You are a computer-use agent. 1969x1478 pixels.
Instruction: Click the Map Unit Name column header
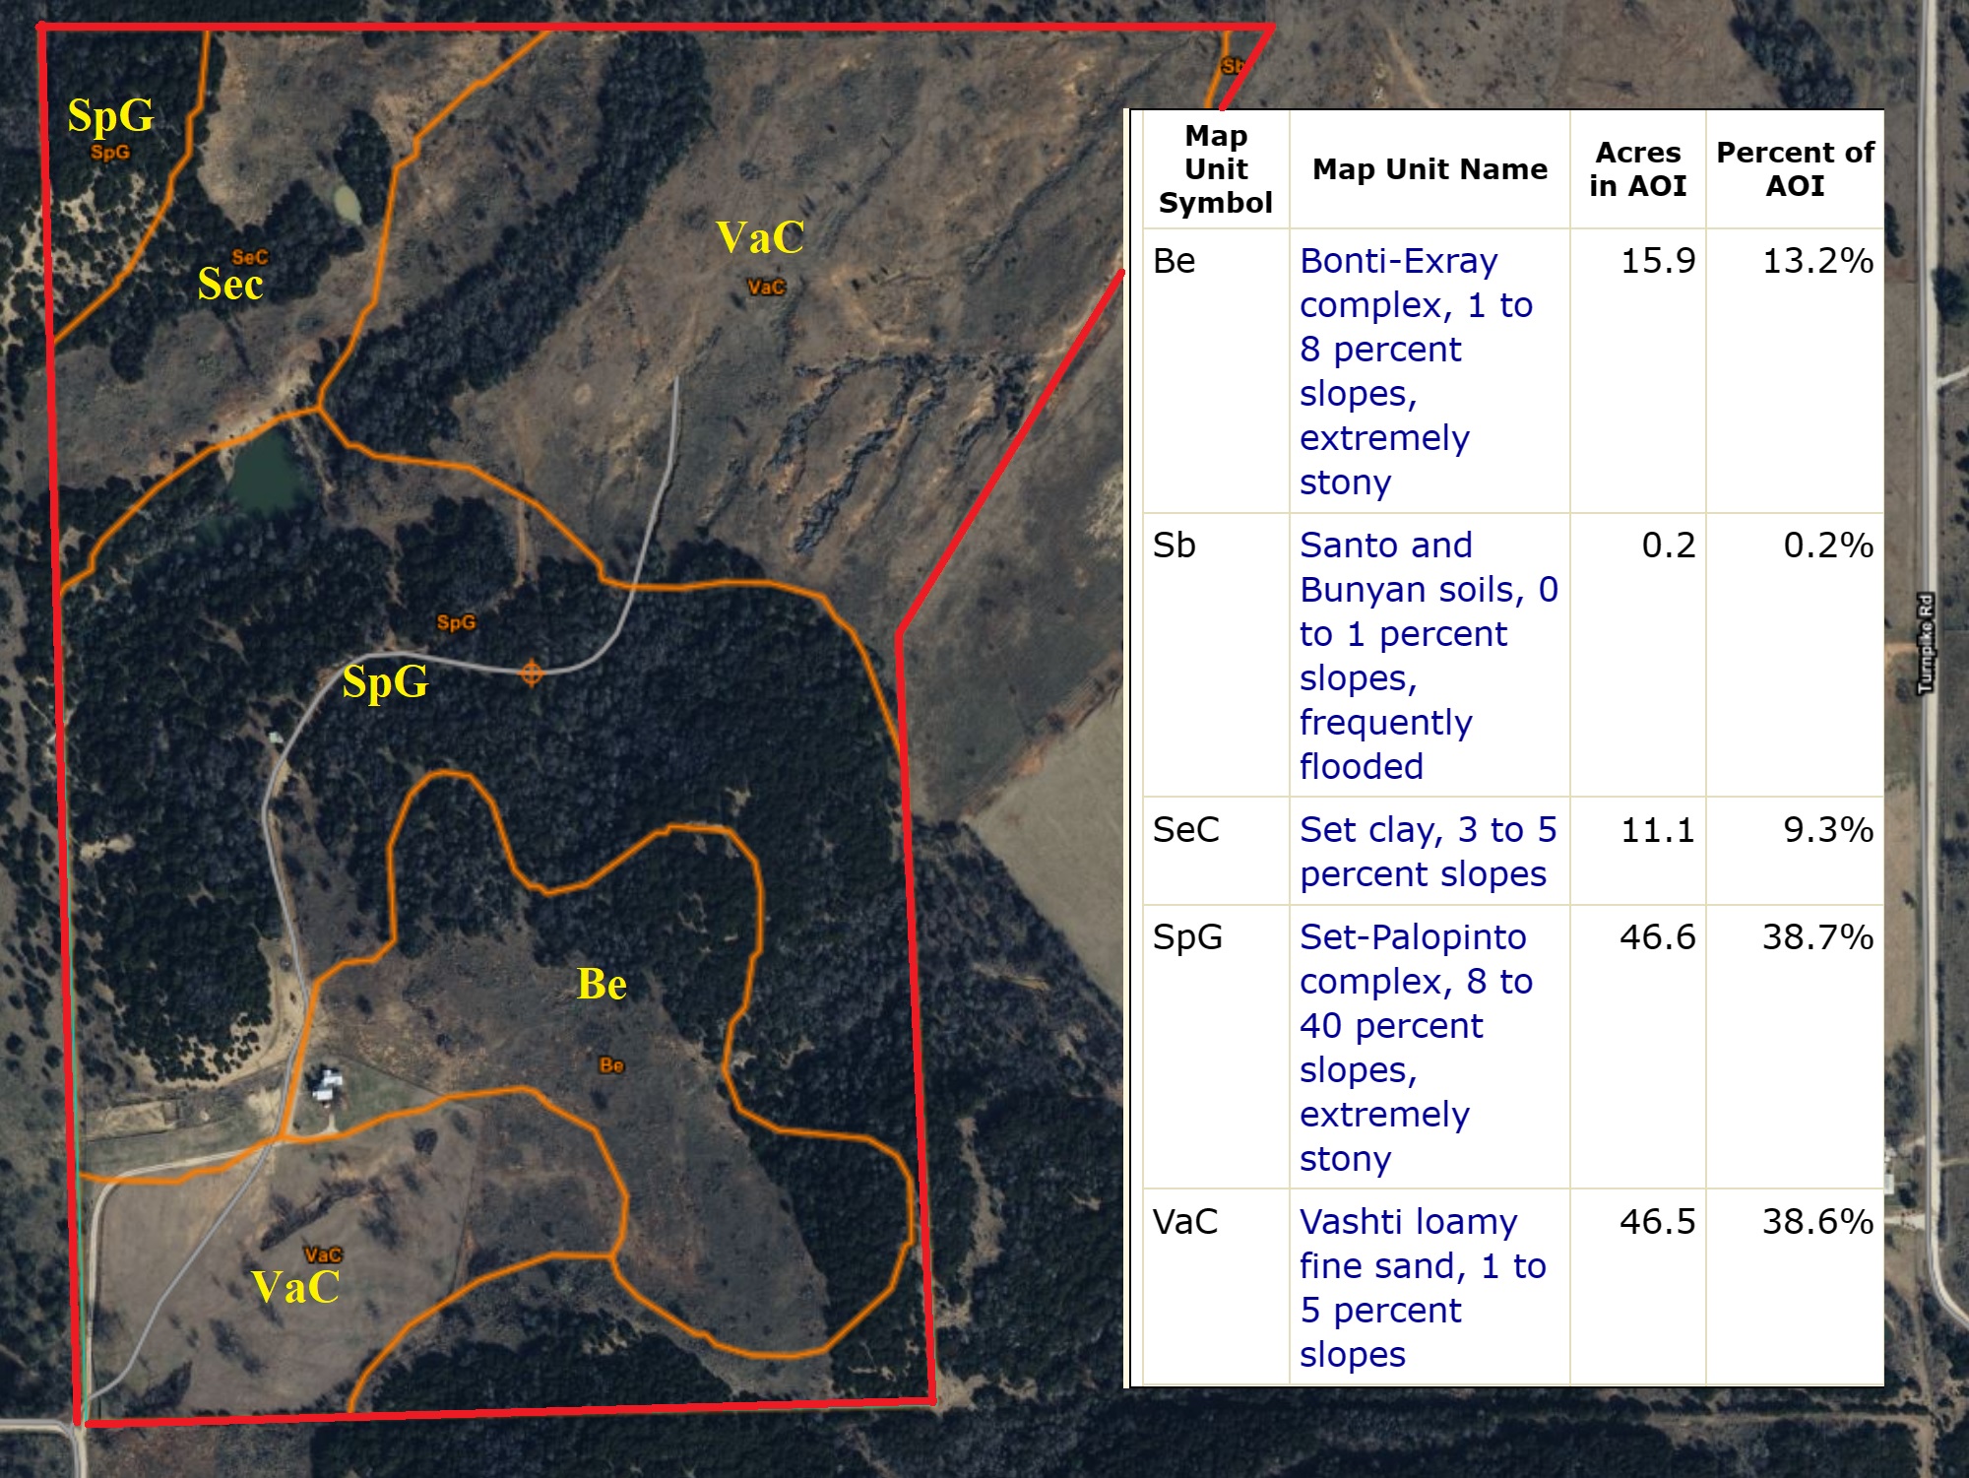pyautogui.click(x=1429, y=169)
